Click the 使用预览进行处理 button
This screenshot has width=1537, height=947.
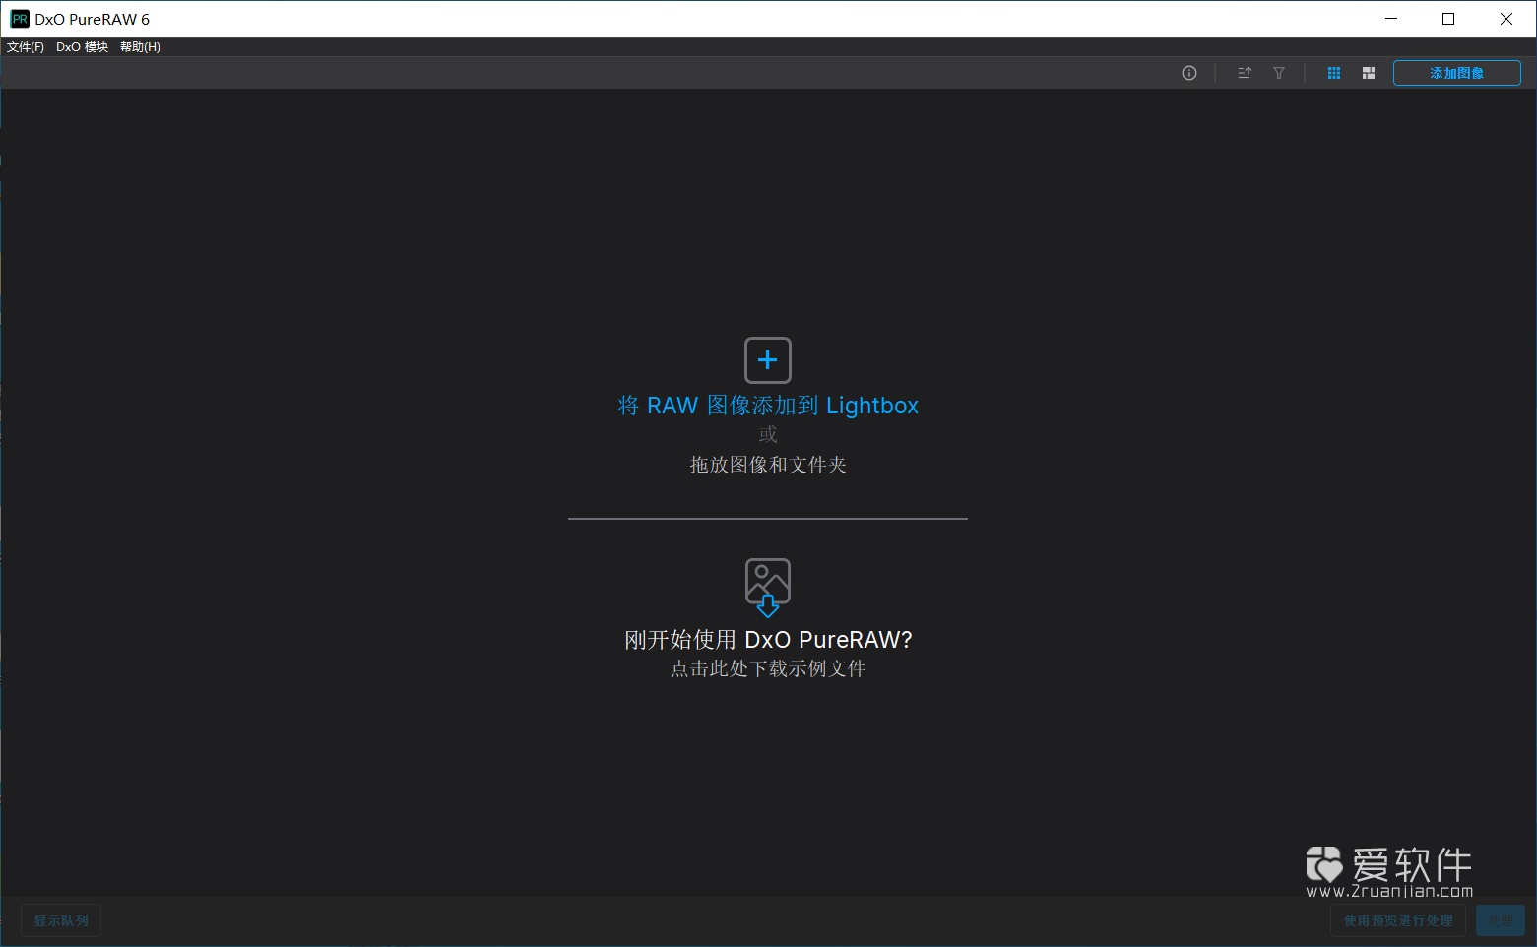1398,921
